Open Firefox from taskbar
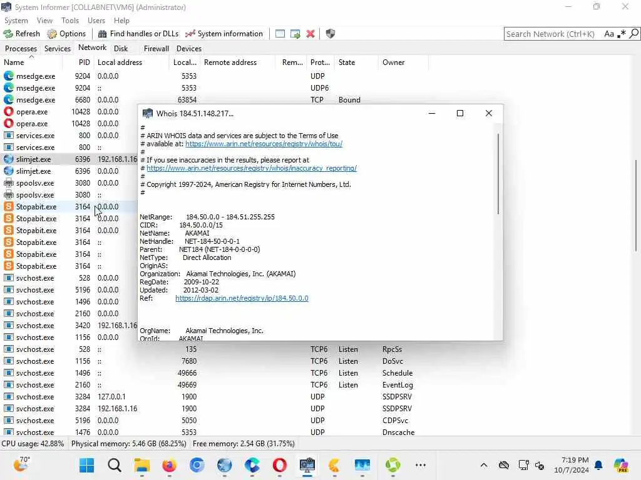Screen dimensions: 641x480 169,465
